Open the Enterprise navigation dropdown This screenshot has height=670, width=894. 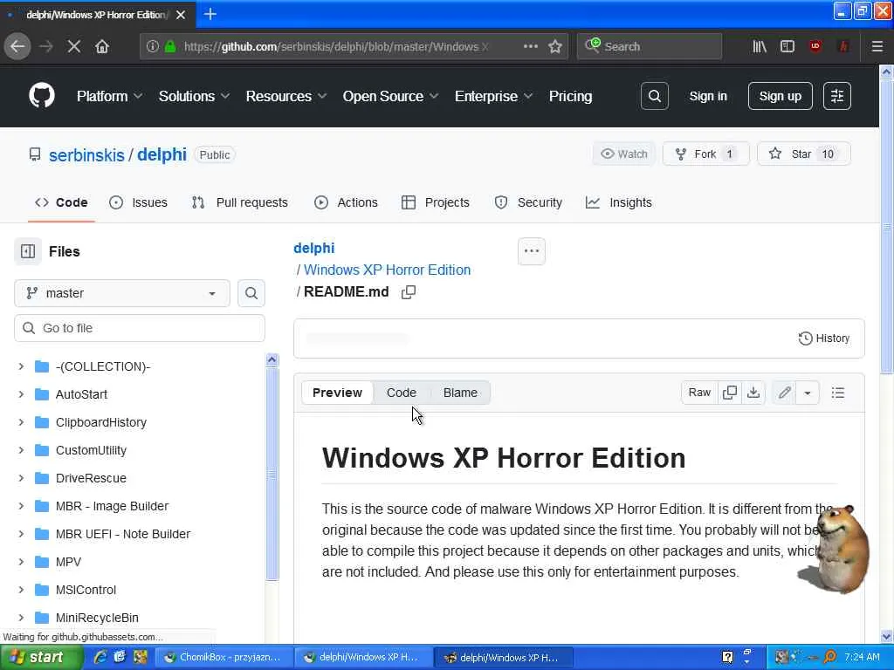[x=493, y=96]
